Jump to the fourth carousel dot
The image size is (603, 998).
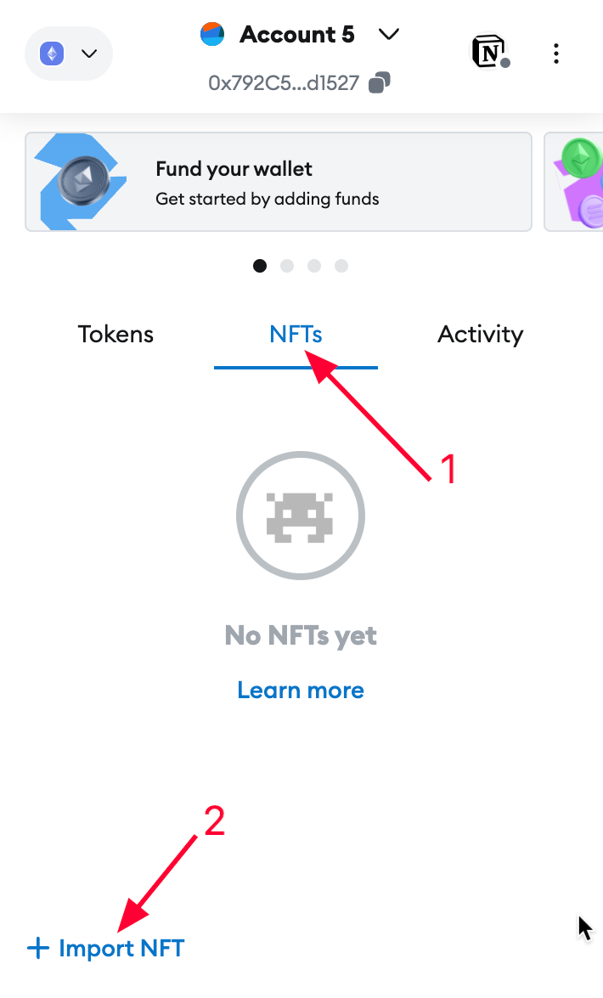tap(341, 266)
